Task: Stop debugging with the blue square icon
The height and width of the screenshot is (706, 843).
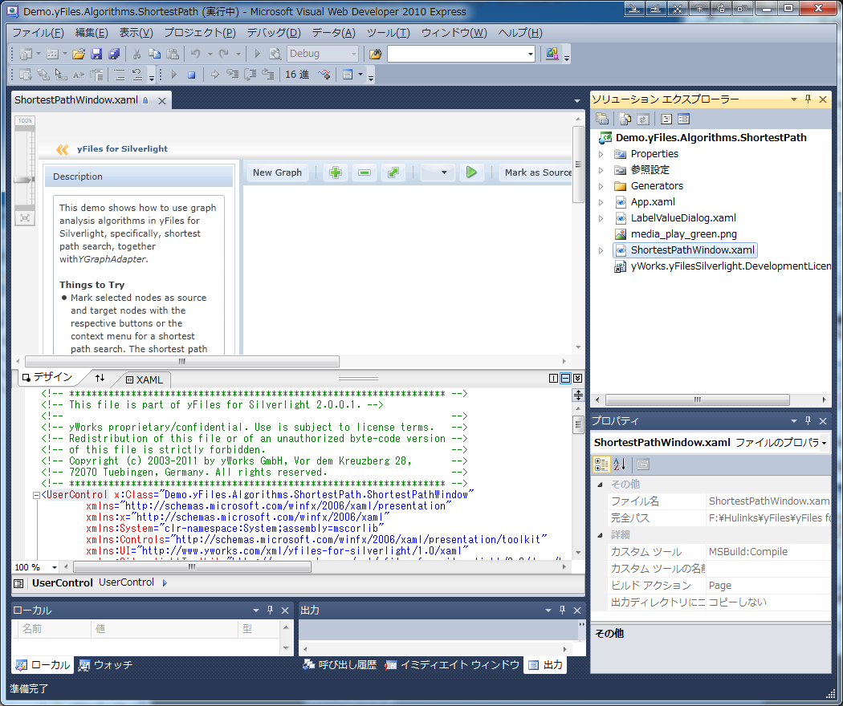Action: coord(191,75)
